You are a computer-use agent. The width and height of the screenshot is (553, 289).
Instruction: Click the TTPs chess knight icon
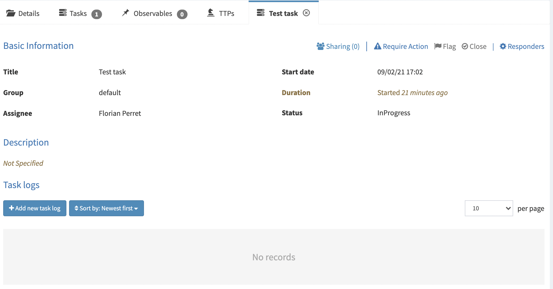pos(211,13)
